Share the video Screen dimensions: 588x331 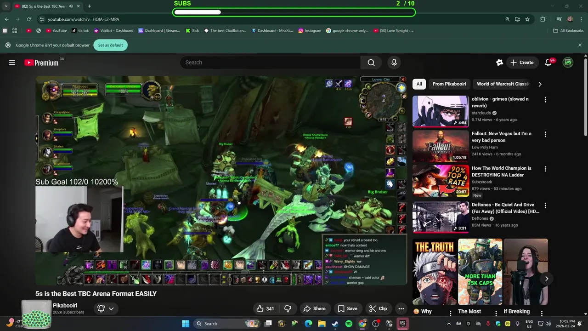pyautogui.click(x=315, y=308)
